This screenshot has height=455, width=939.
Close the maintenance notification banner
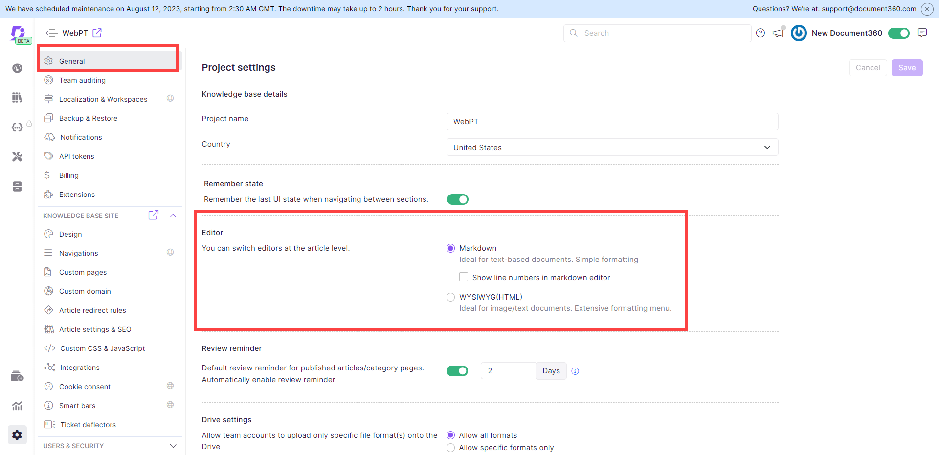927,9
